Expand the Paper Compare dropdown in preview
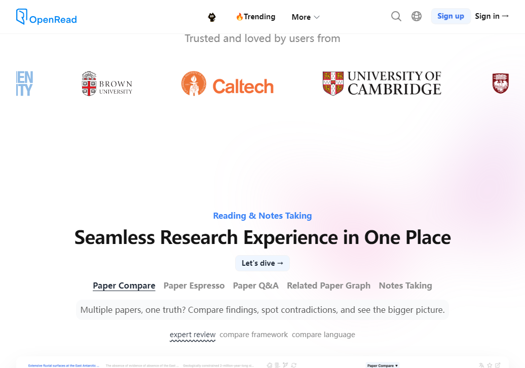Screen dimensions: 525x368 tap(383, 365)
